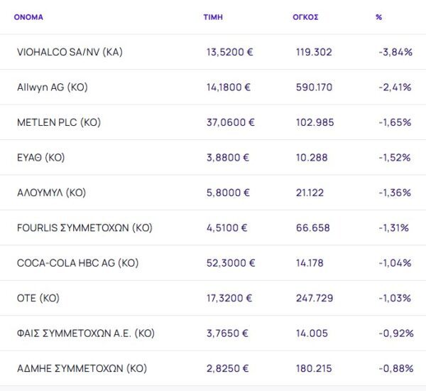Sort by the ΤΙΜΗ column header

coord(213,17)
